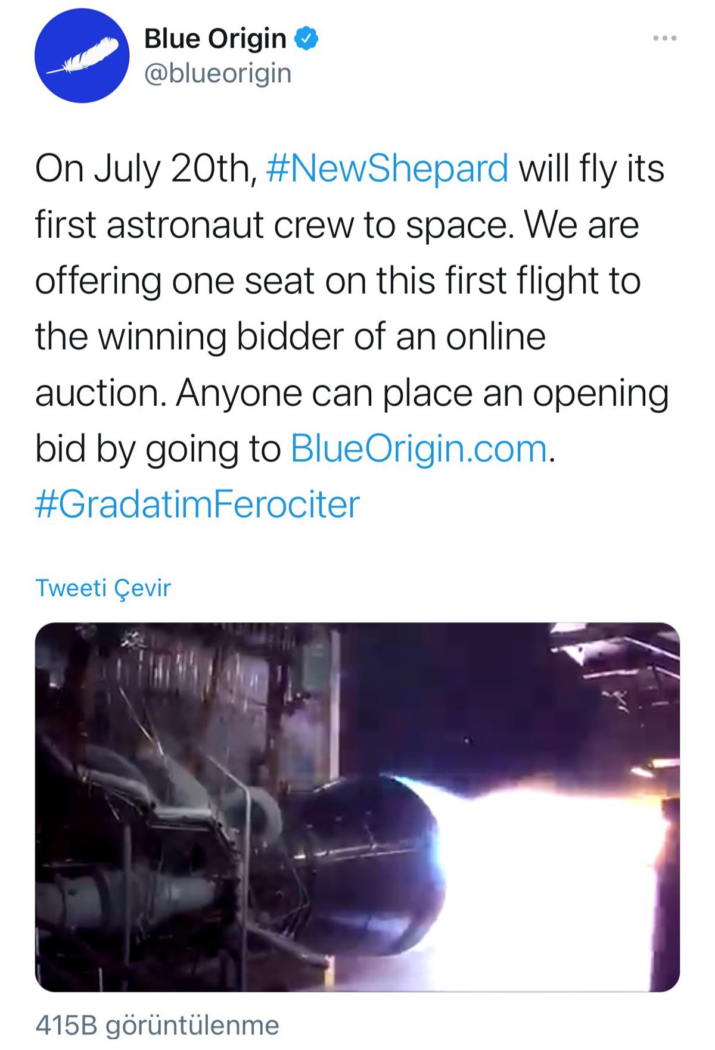Image resolution: width=715 pixels, height=1050 pixels.
Task: Open the Blue Origin feather profile picture
Action: click(x=82, y=55)
